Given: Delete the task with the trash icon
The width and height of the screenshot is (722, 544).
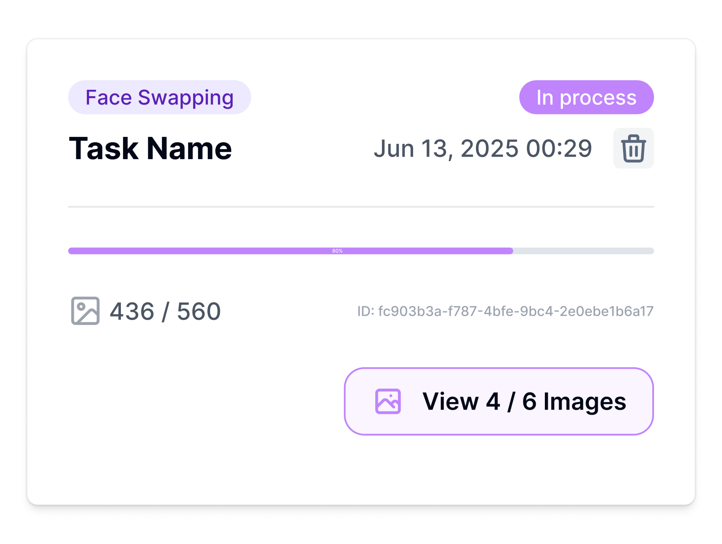Looking at the screenshot, I should (633, 148).
